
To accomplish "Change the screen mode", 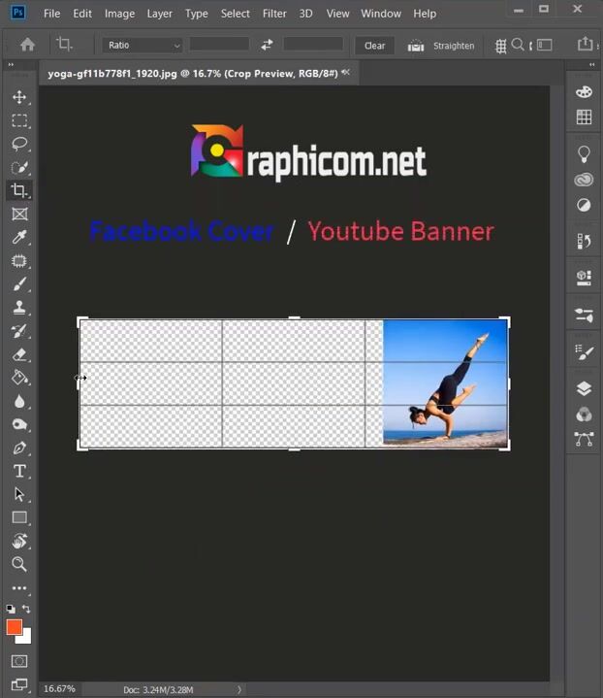I will pyautogui.click(x=19, y=684).
